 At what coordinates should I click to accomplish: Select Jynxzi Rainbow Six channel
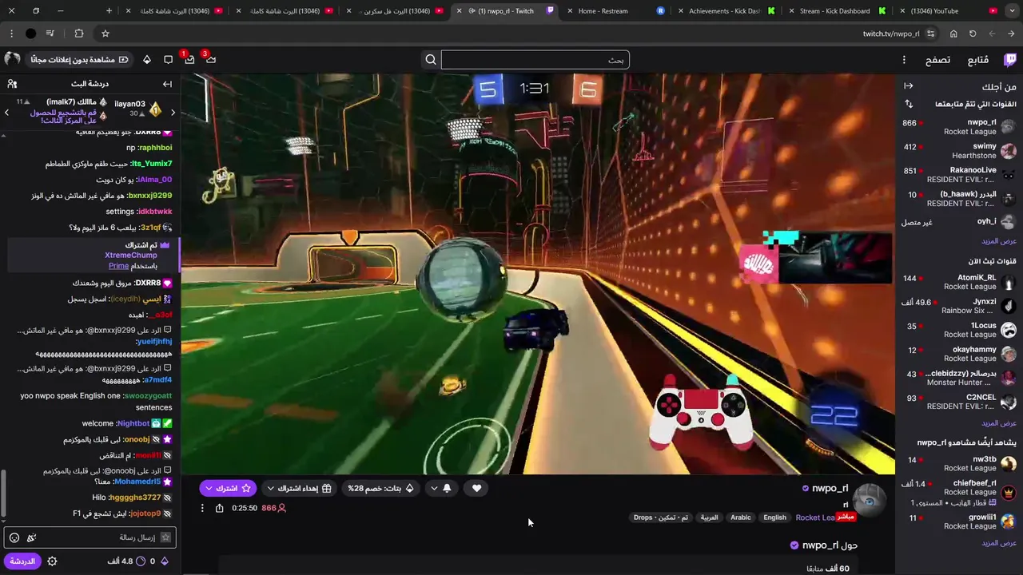tap(959, 306)
